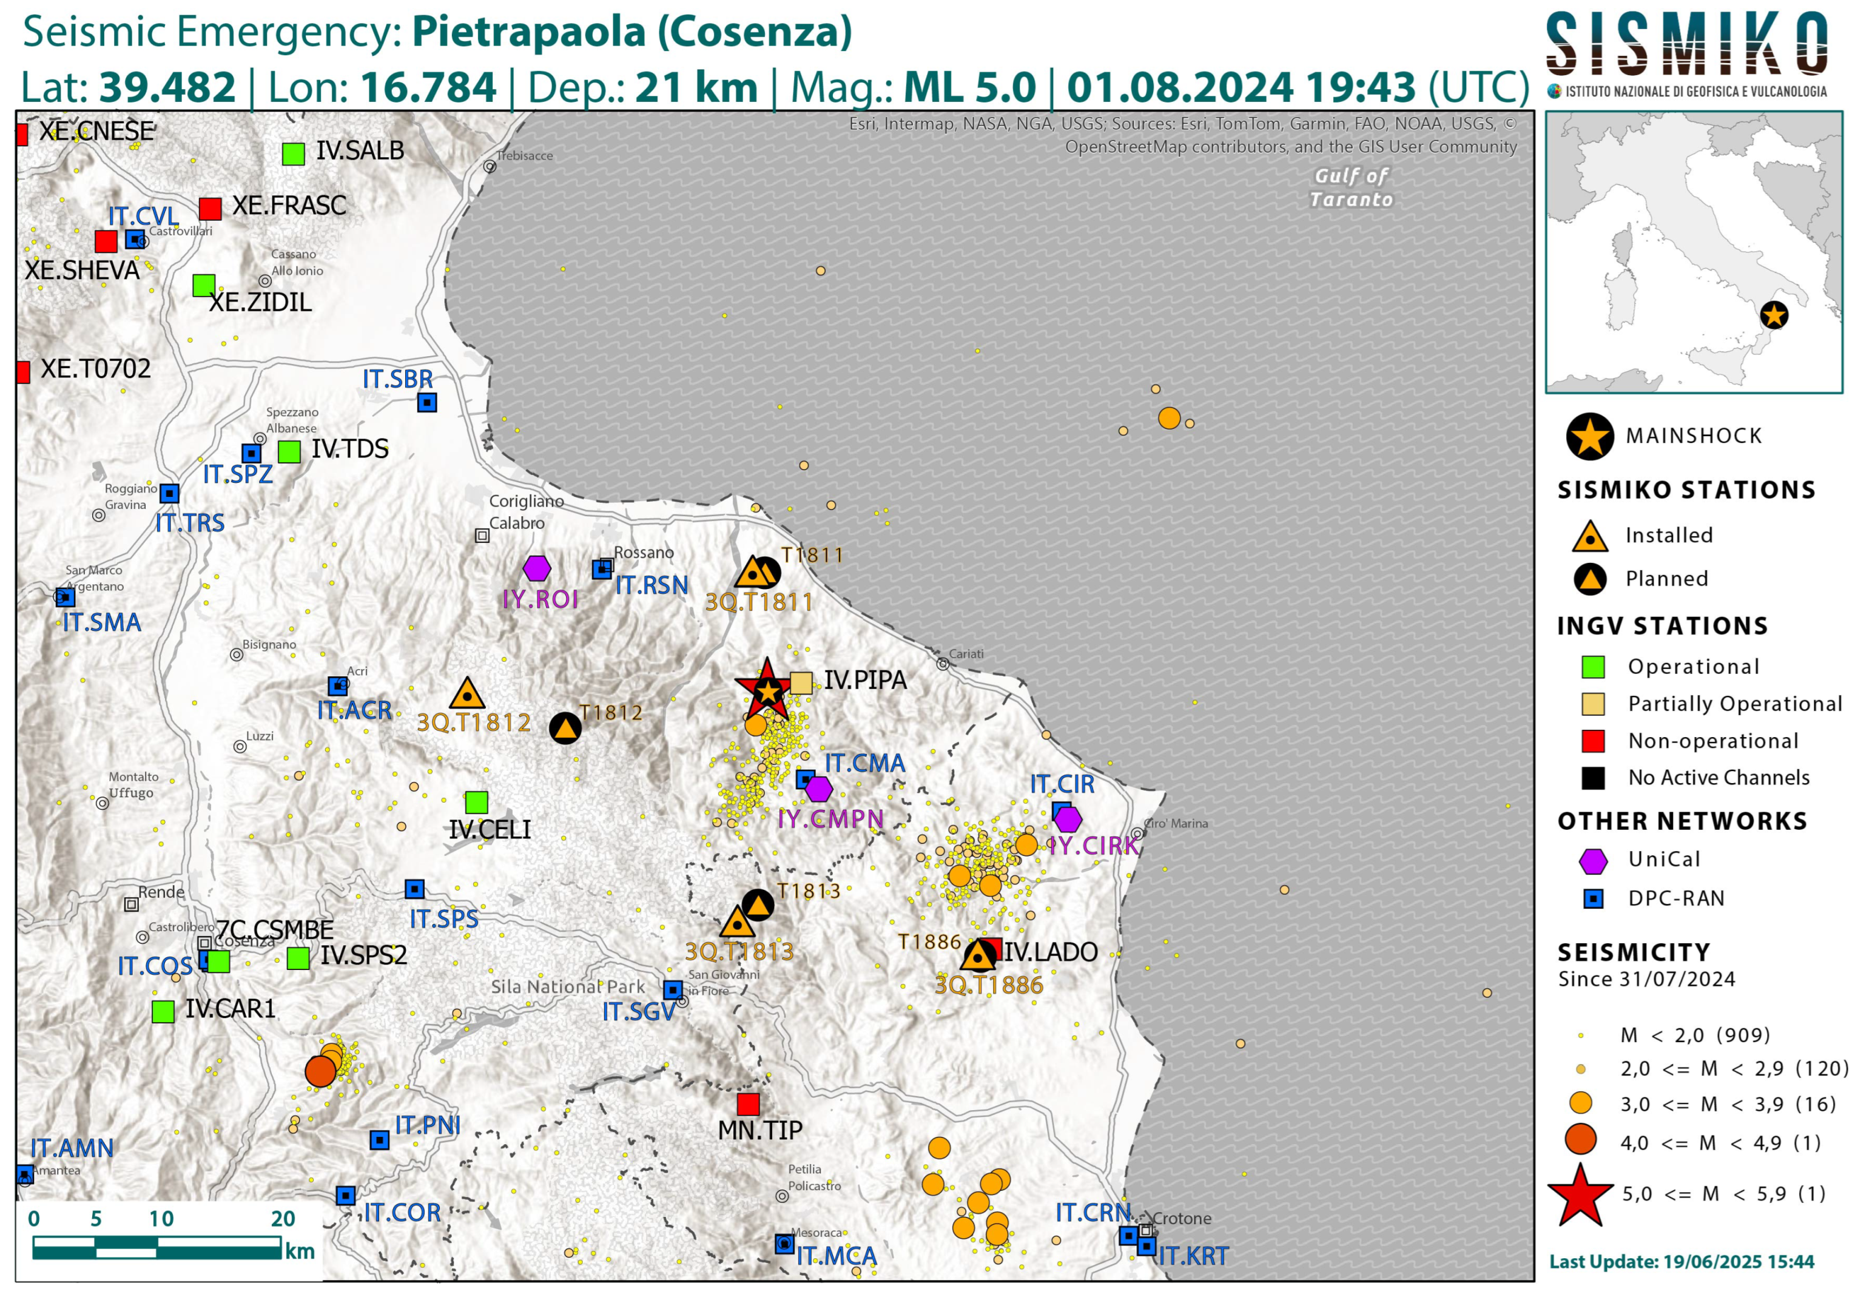Click the IY.CMPN purple hexagon marker
The height and width of the screenshot is (1297, 1855).
(818, 788)
